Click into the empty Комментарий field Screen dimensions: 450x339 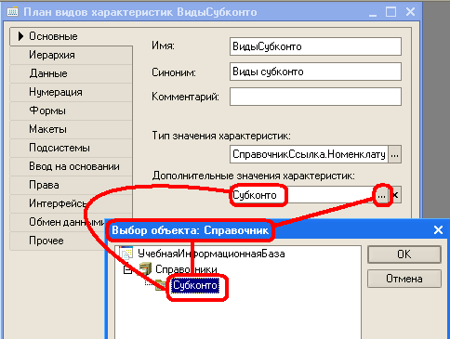coord(315,97)
